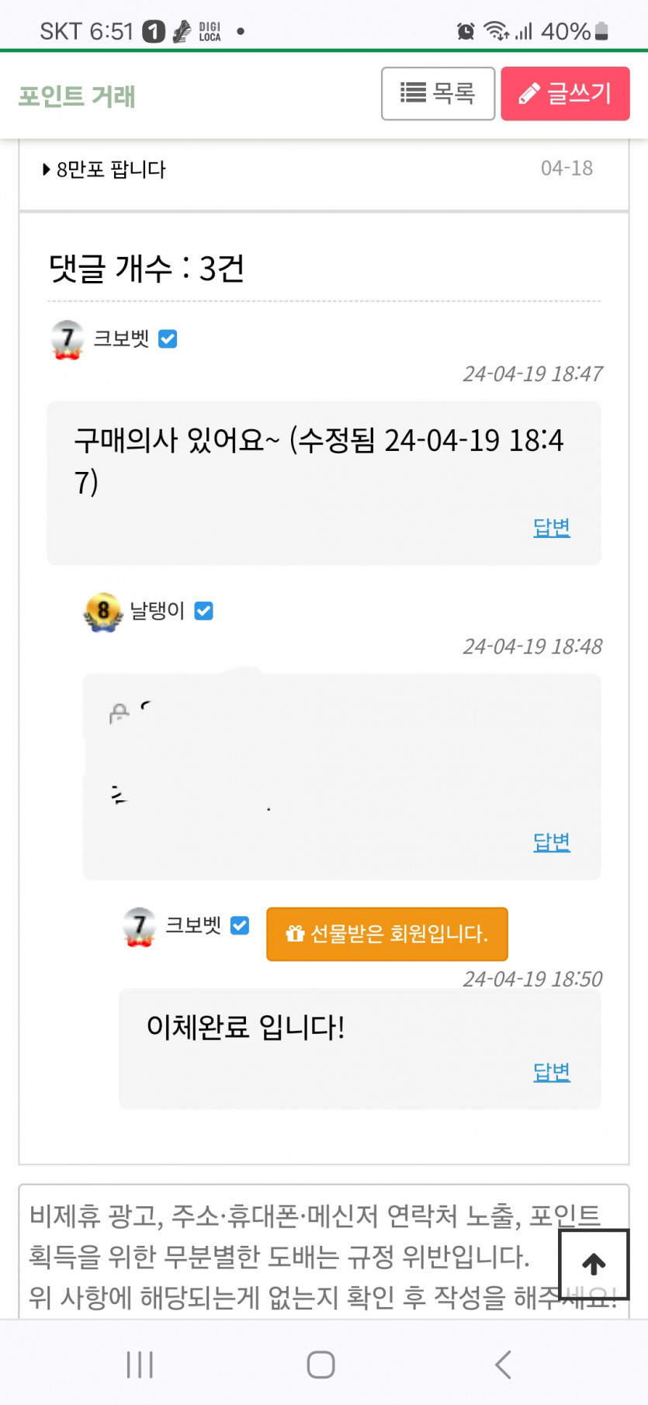Tap verified checkmark beside the gift badge
Viewport: 648px width, 1405px height.
(240, 925)
